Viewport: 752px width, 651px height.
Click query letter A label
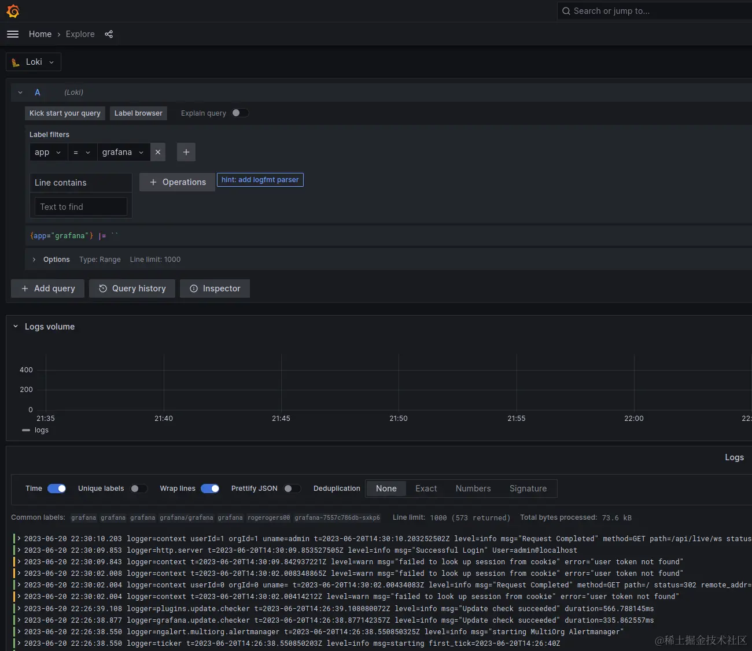(x=38, y=93)
